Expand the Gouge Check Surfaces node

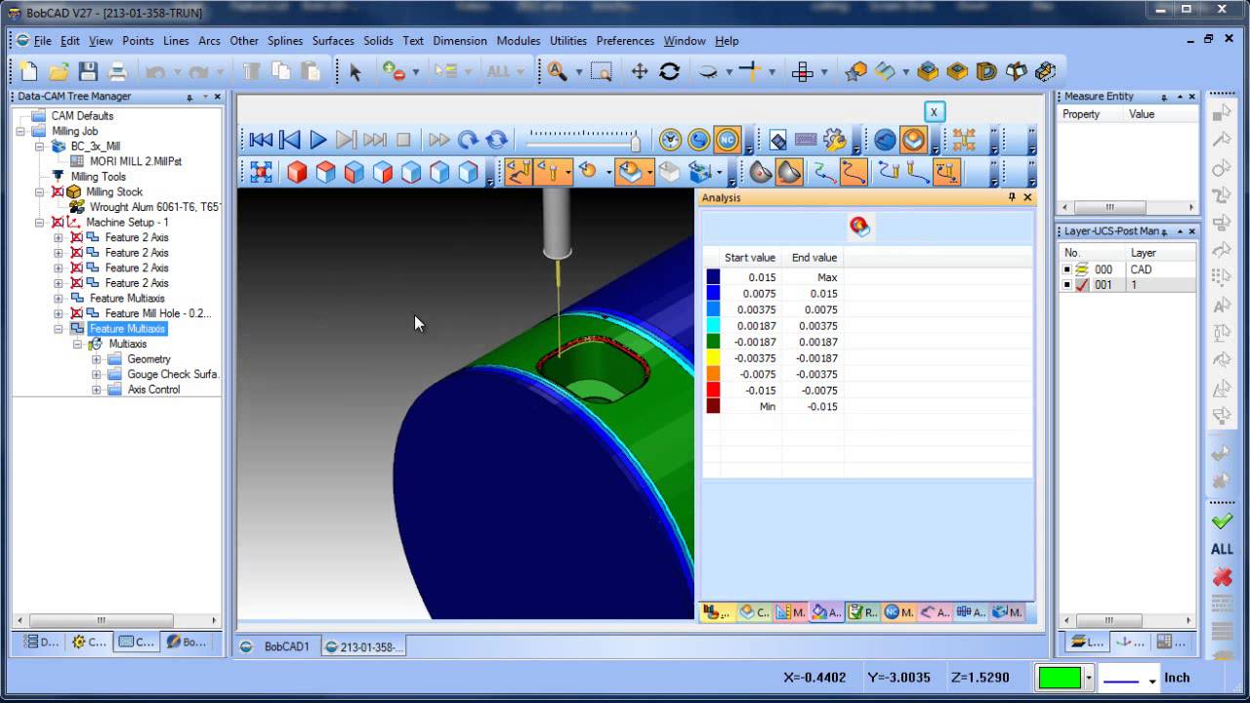[97, 374]
